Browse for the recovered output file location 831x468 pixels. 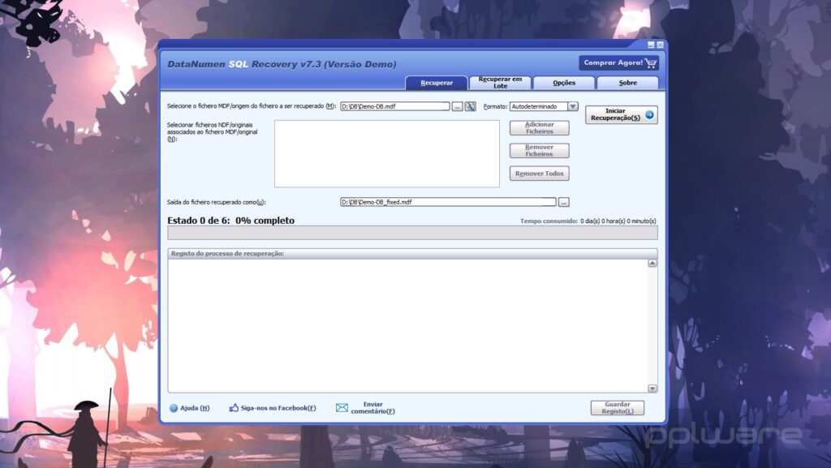563,201
